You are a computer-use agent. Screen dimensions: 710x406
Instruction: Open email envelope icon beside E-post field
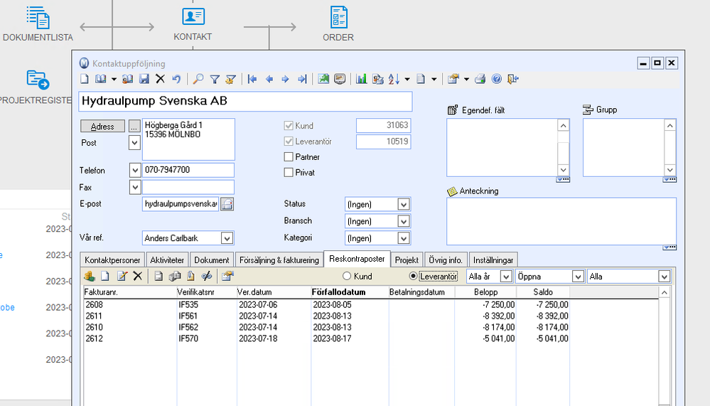coord(227,204)
